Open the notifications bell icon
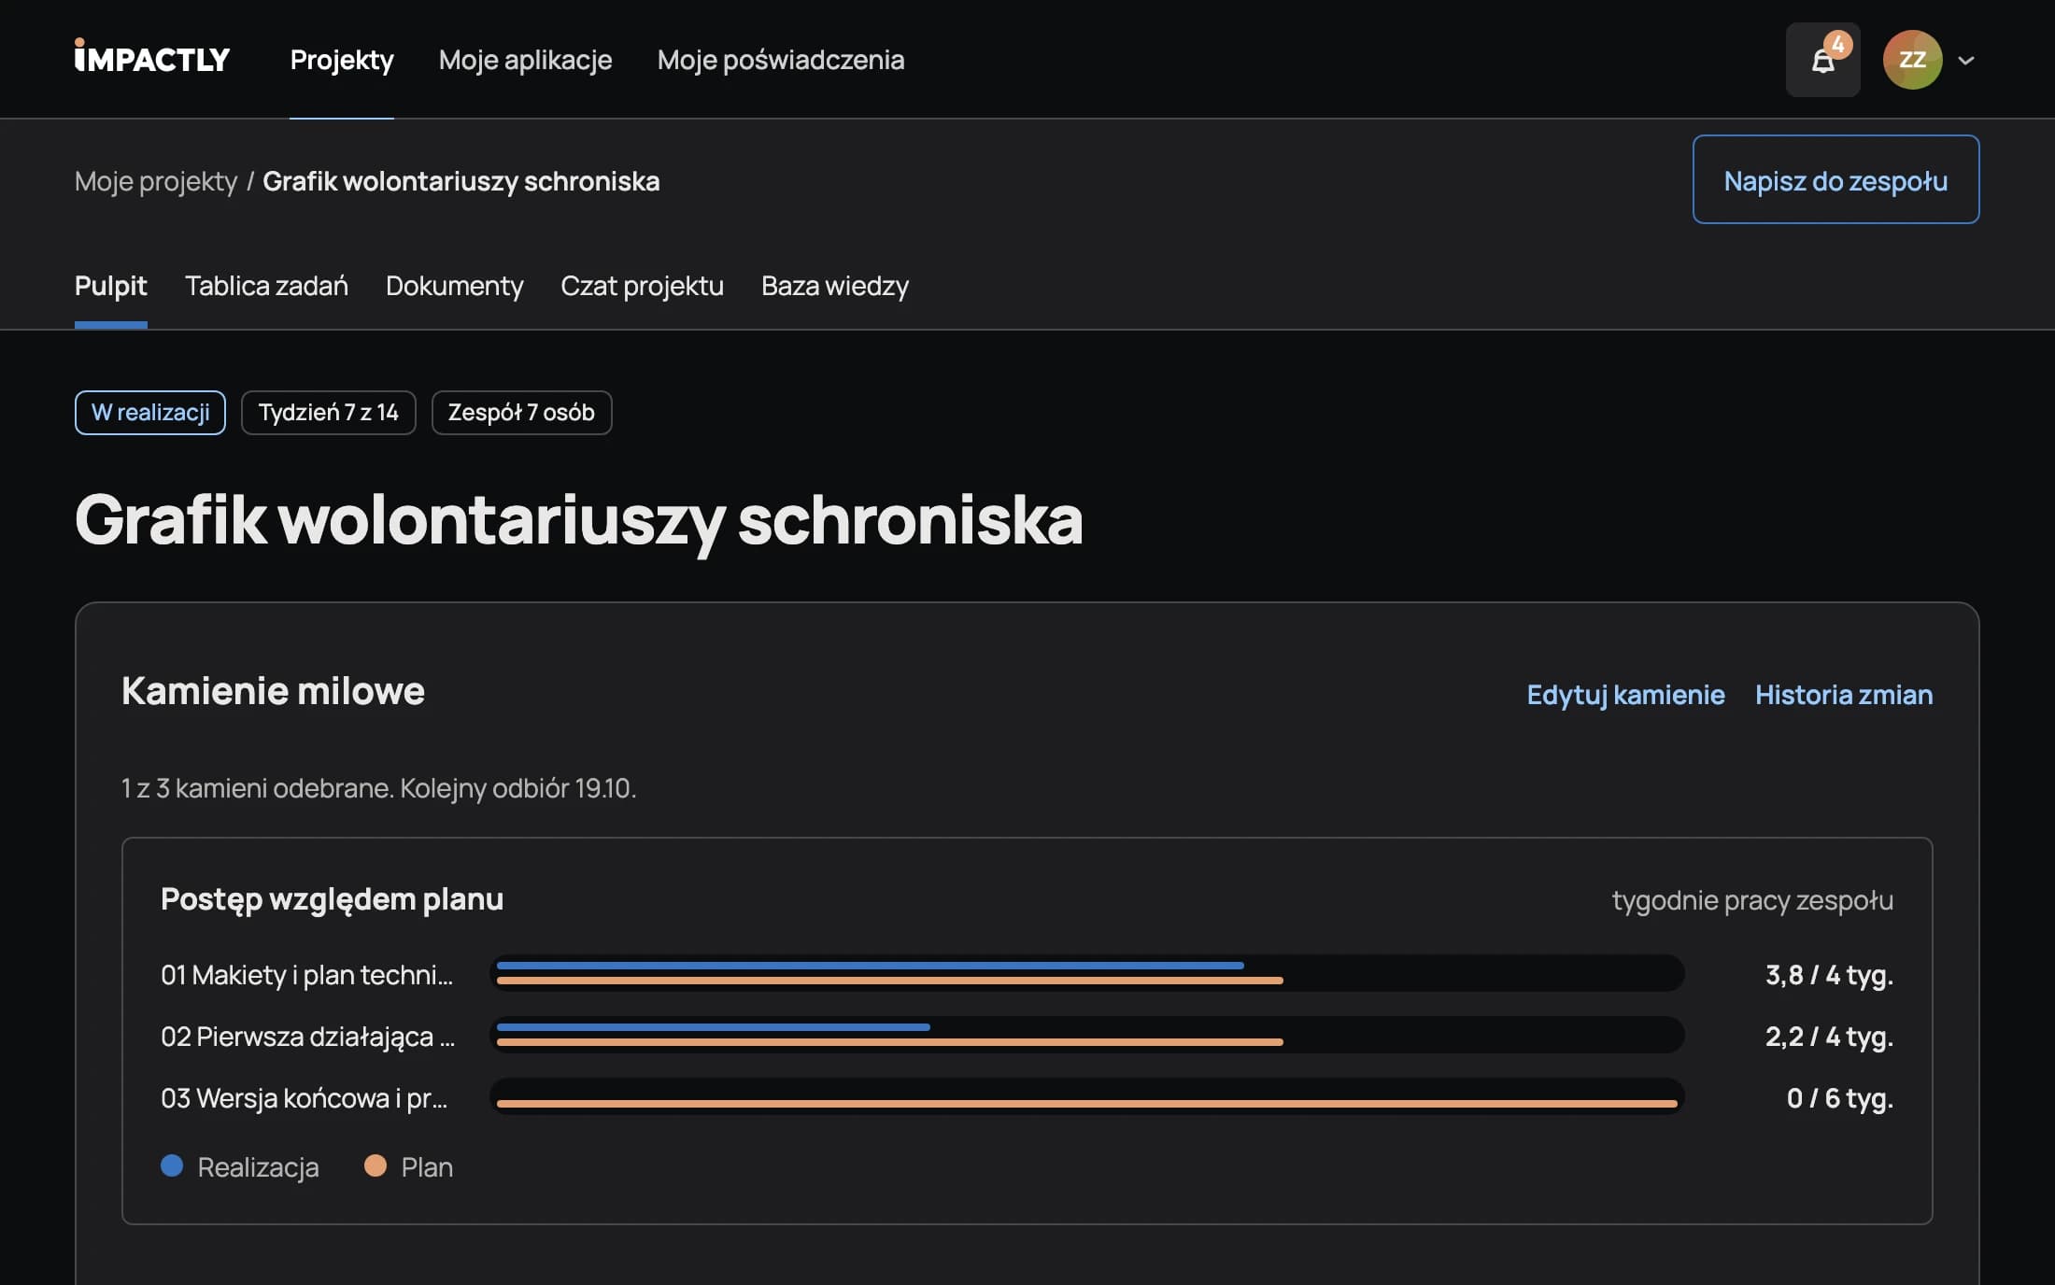 pos(1822,60)
